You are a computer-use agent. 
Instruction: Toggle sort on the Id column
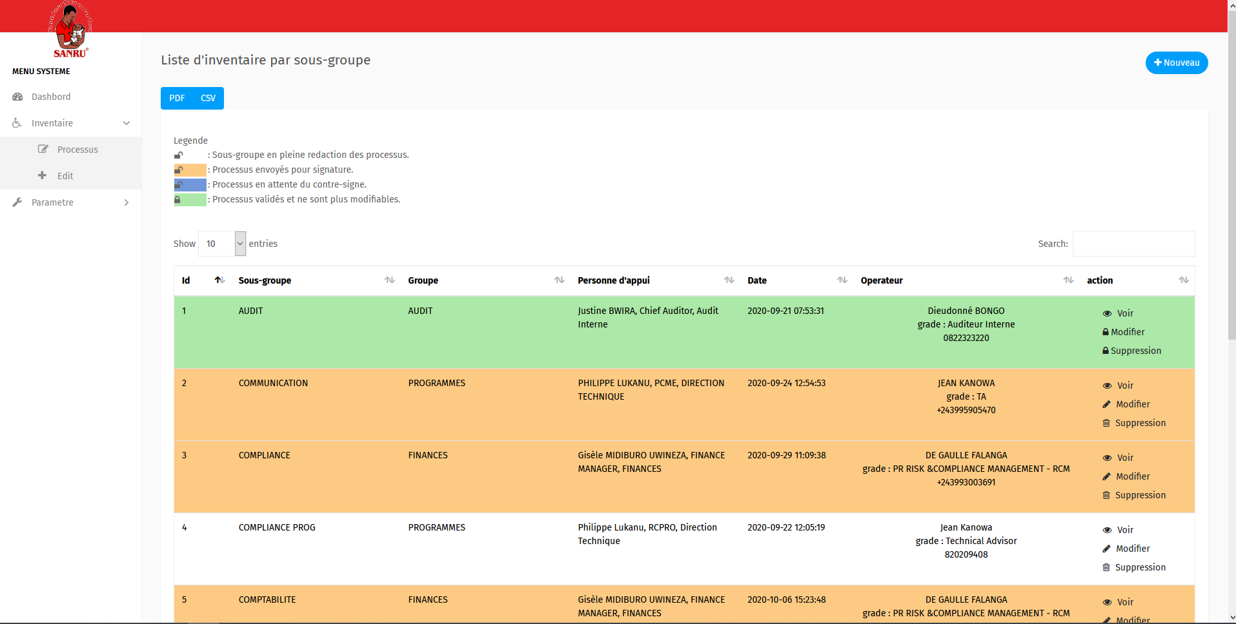(219, 280)
